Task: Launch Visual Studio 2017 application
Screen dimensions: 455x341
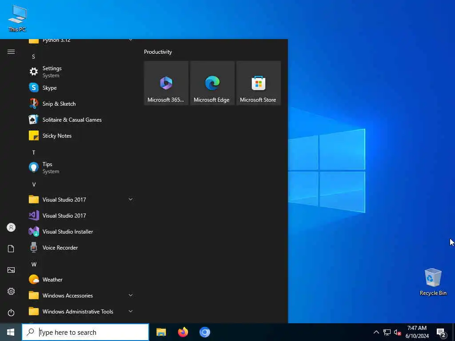Action: pyautogui.click(x=81, y=215)
